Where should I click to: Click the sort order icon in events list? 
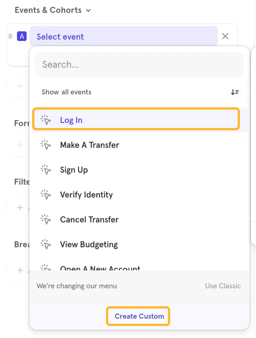coord(235,92)
